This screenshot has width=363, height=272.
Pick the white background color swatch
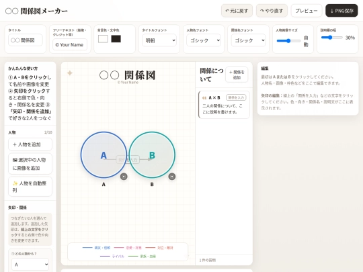click(103, 39)
